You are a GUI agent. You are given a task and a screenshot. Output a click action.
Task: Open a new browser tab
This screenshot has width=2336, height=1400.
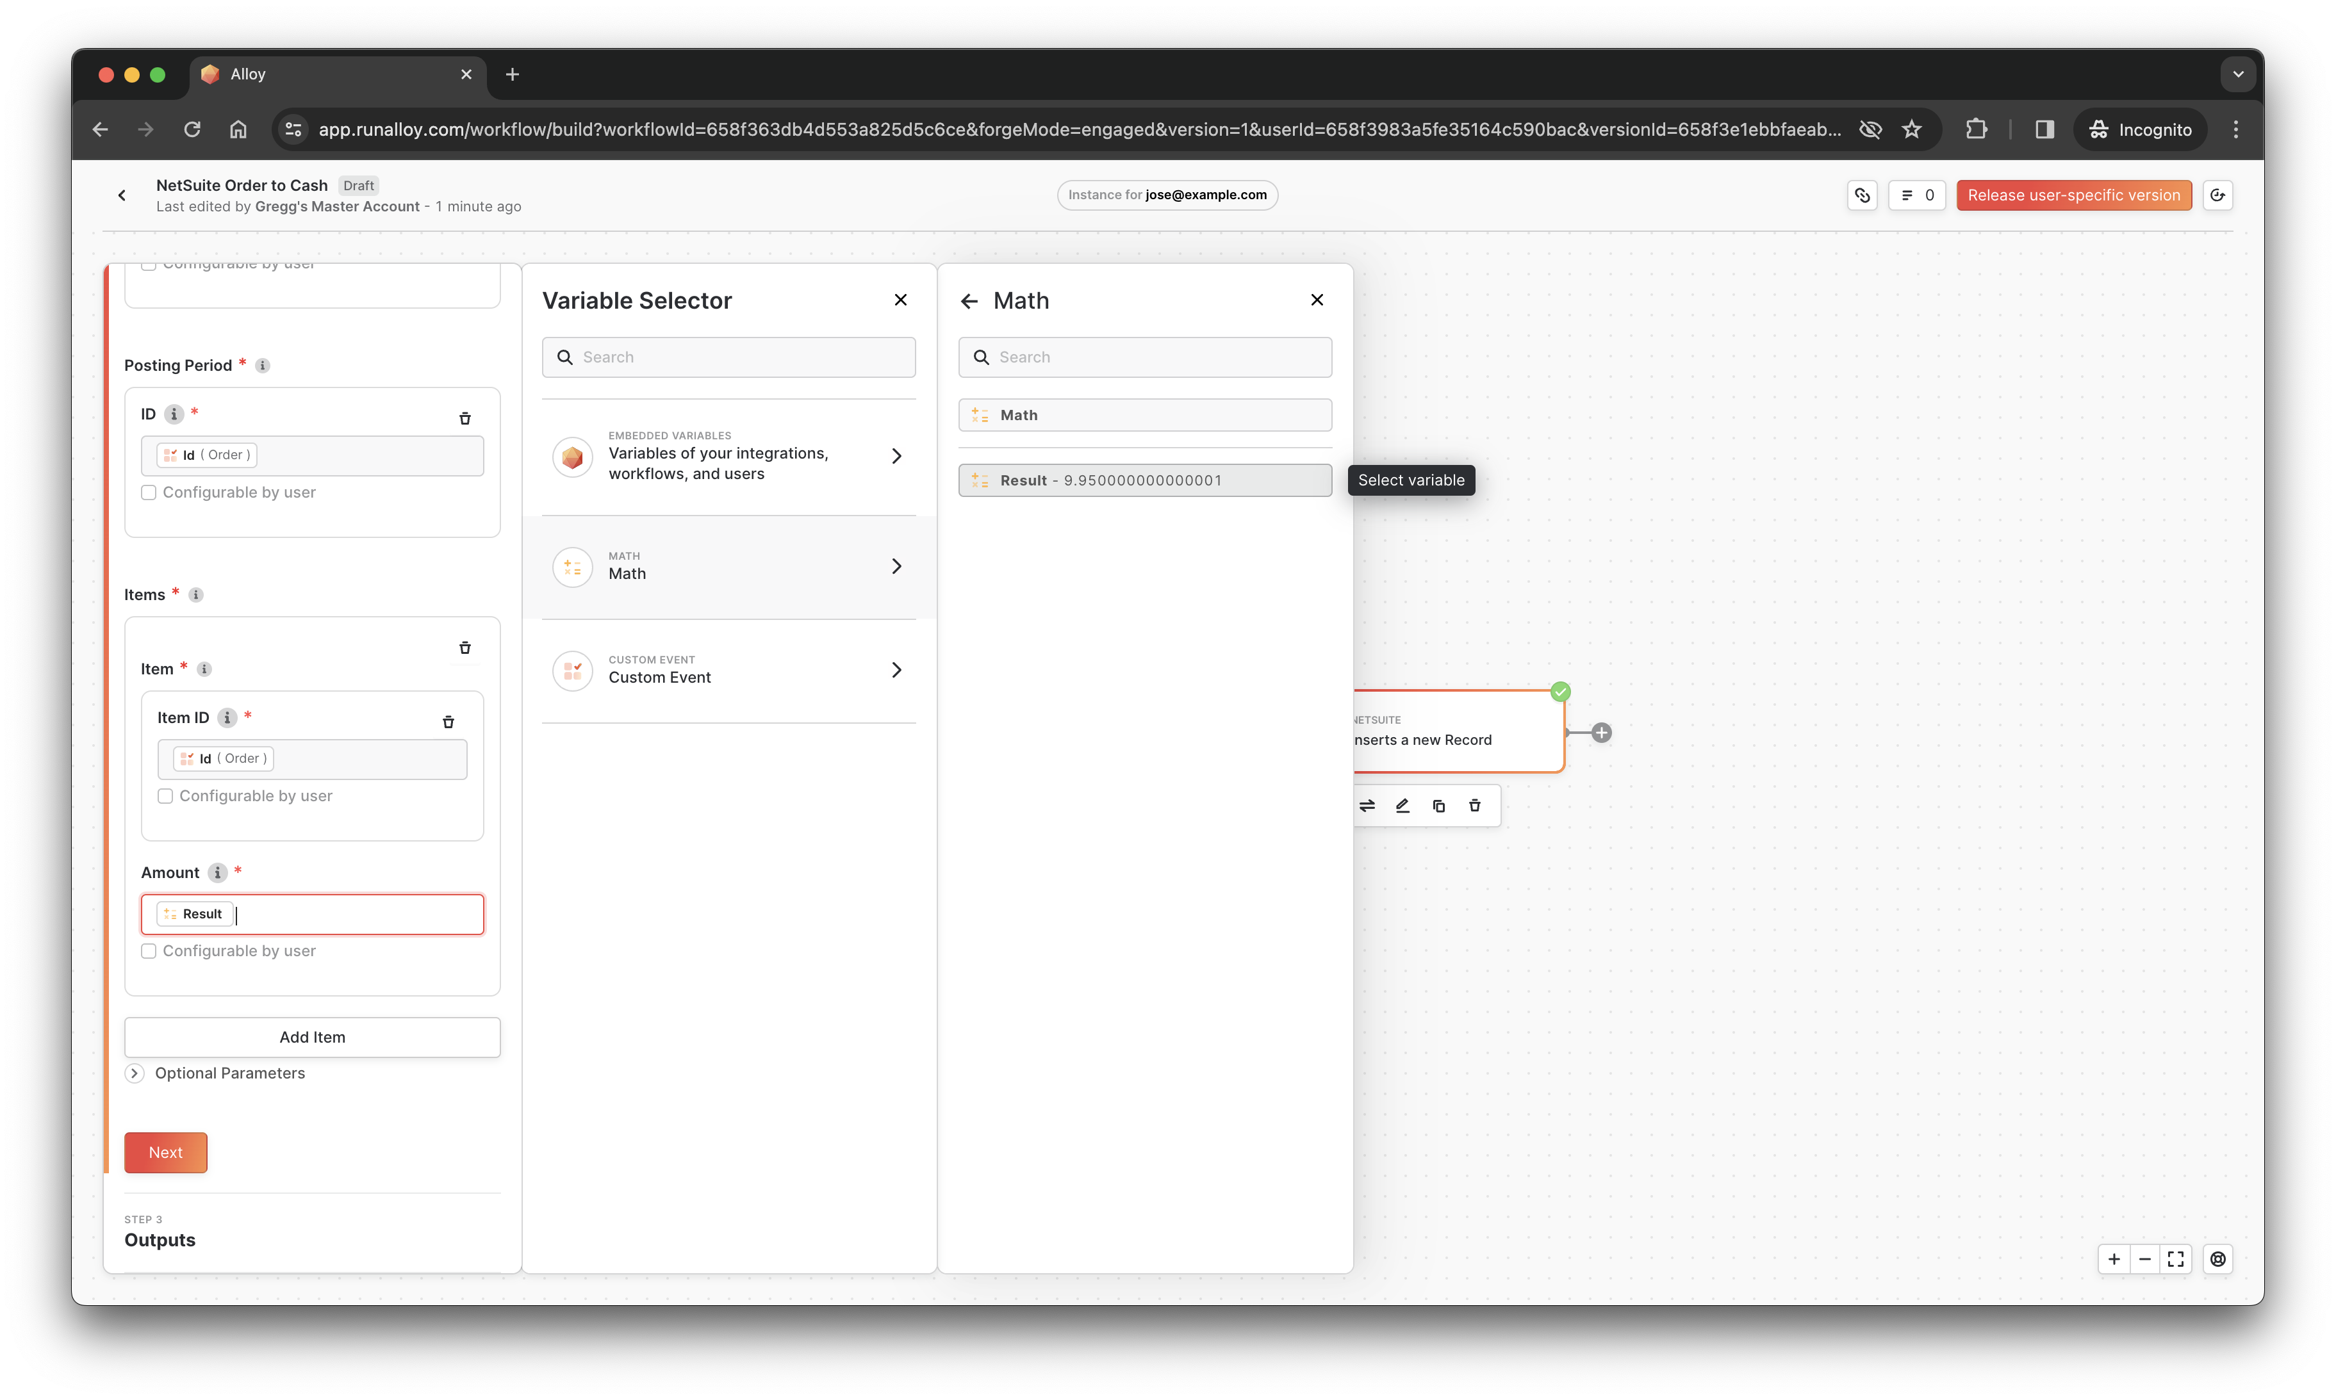tap(513, 74)
